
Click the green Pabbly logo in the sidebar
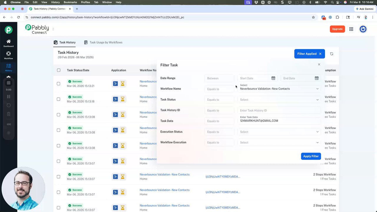(x=9, y=30)
